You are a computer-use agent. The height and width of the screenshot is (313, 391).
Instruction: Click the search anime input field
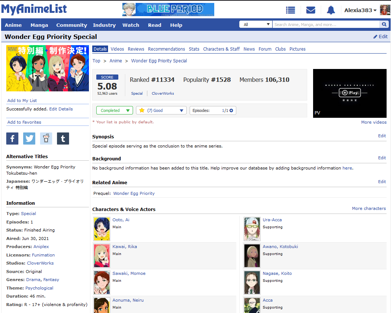pos(325,25)
